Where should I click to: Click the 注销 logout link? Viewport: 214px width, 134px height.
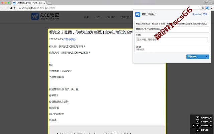205,14
